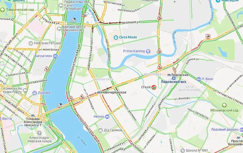
Task: Click the Охта Молл shopping icon
Action: (116, 37)
